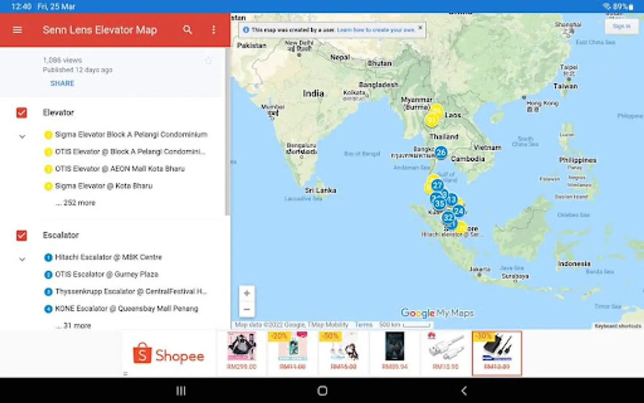Click the blue cluster marker 32
Viewport: 644px width, 403px height.
448,218
